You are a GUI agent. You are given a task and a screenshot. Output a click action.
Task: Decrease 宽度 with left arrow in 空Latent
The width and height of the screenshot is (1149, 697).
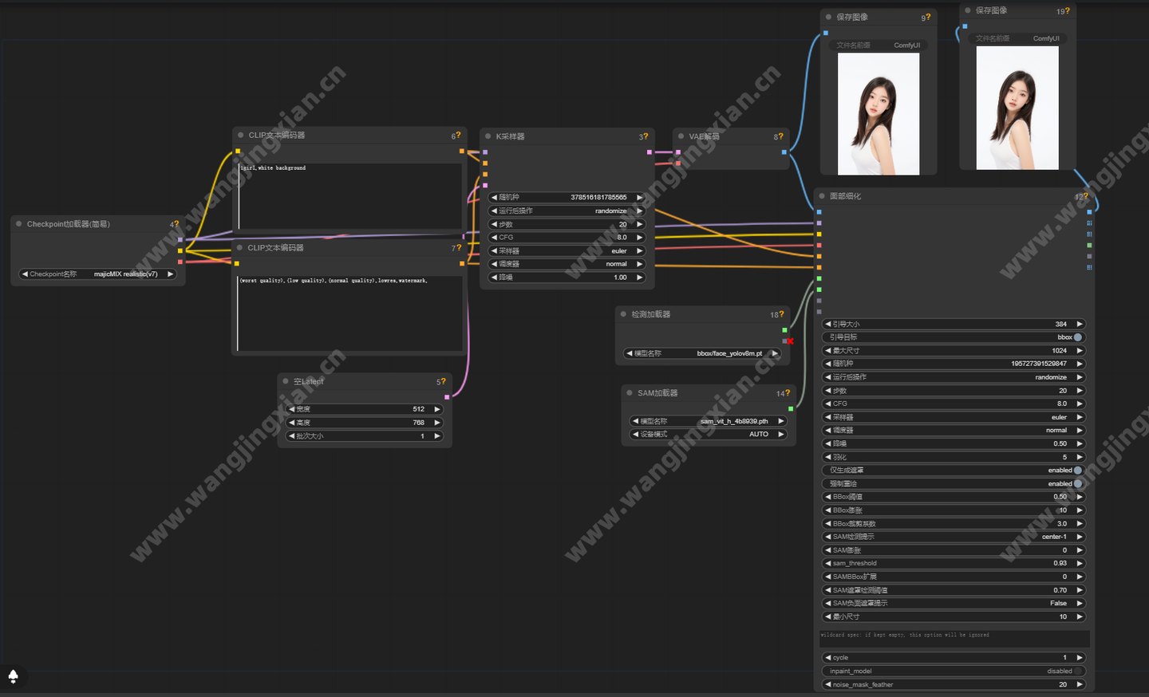292,409
